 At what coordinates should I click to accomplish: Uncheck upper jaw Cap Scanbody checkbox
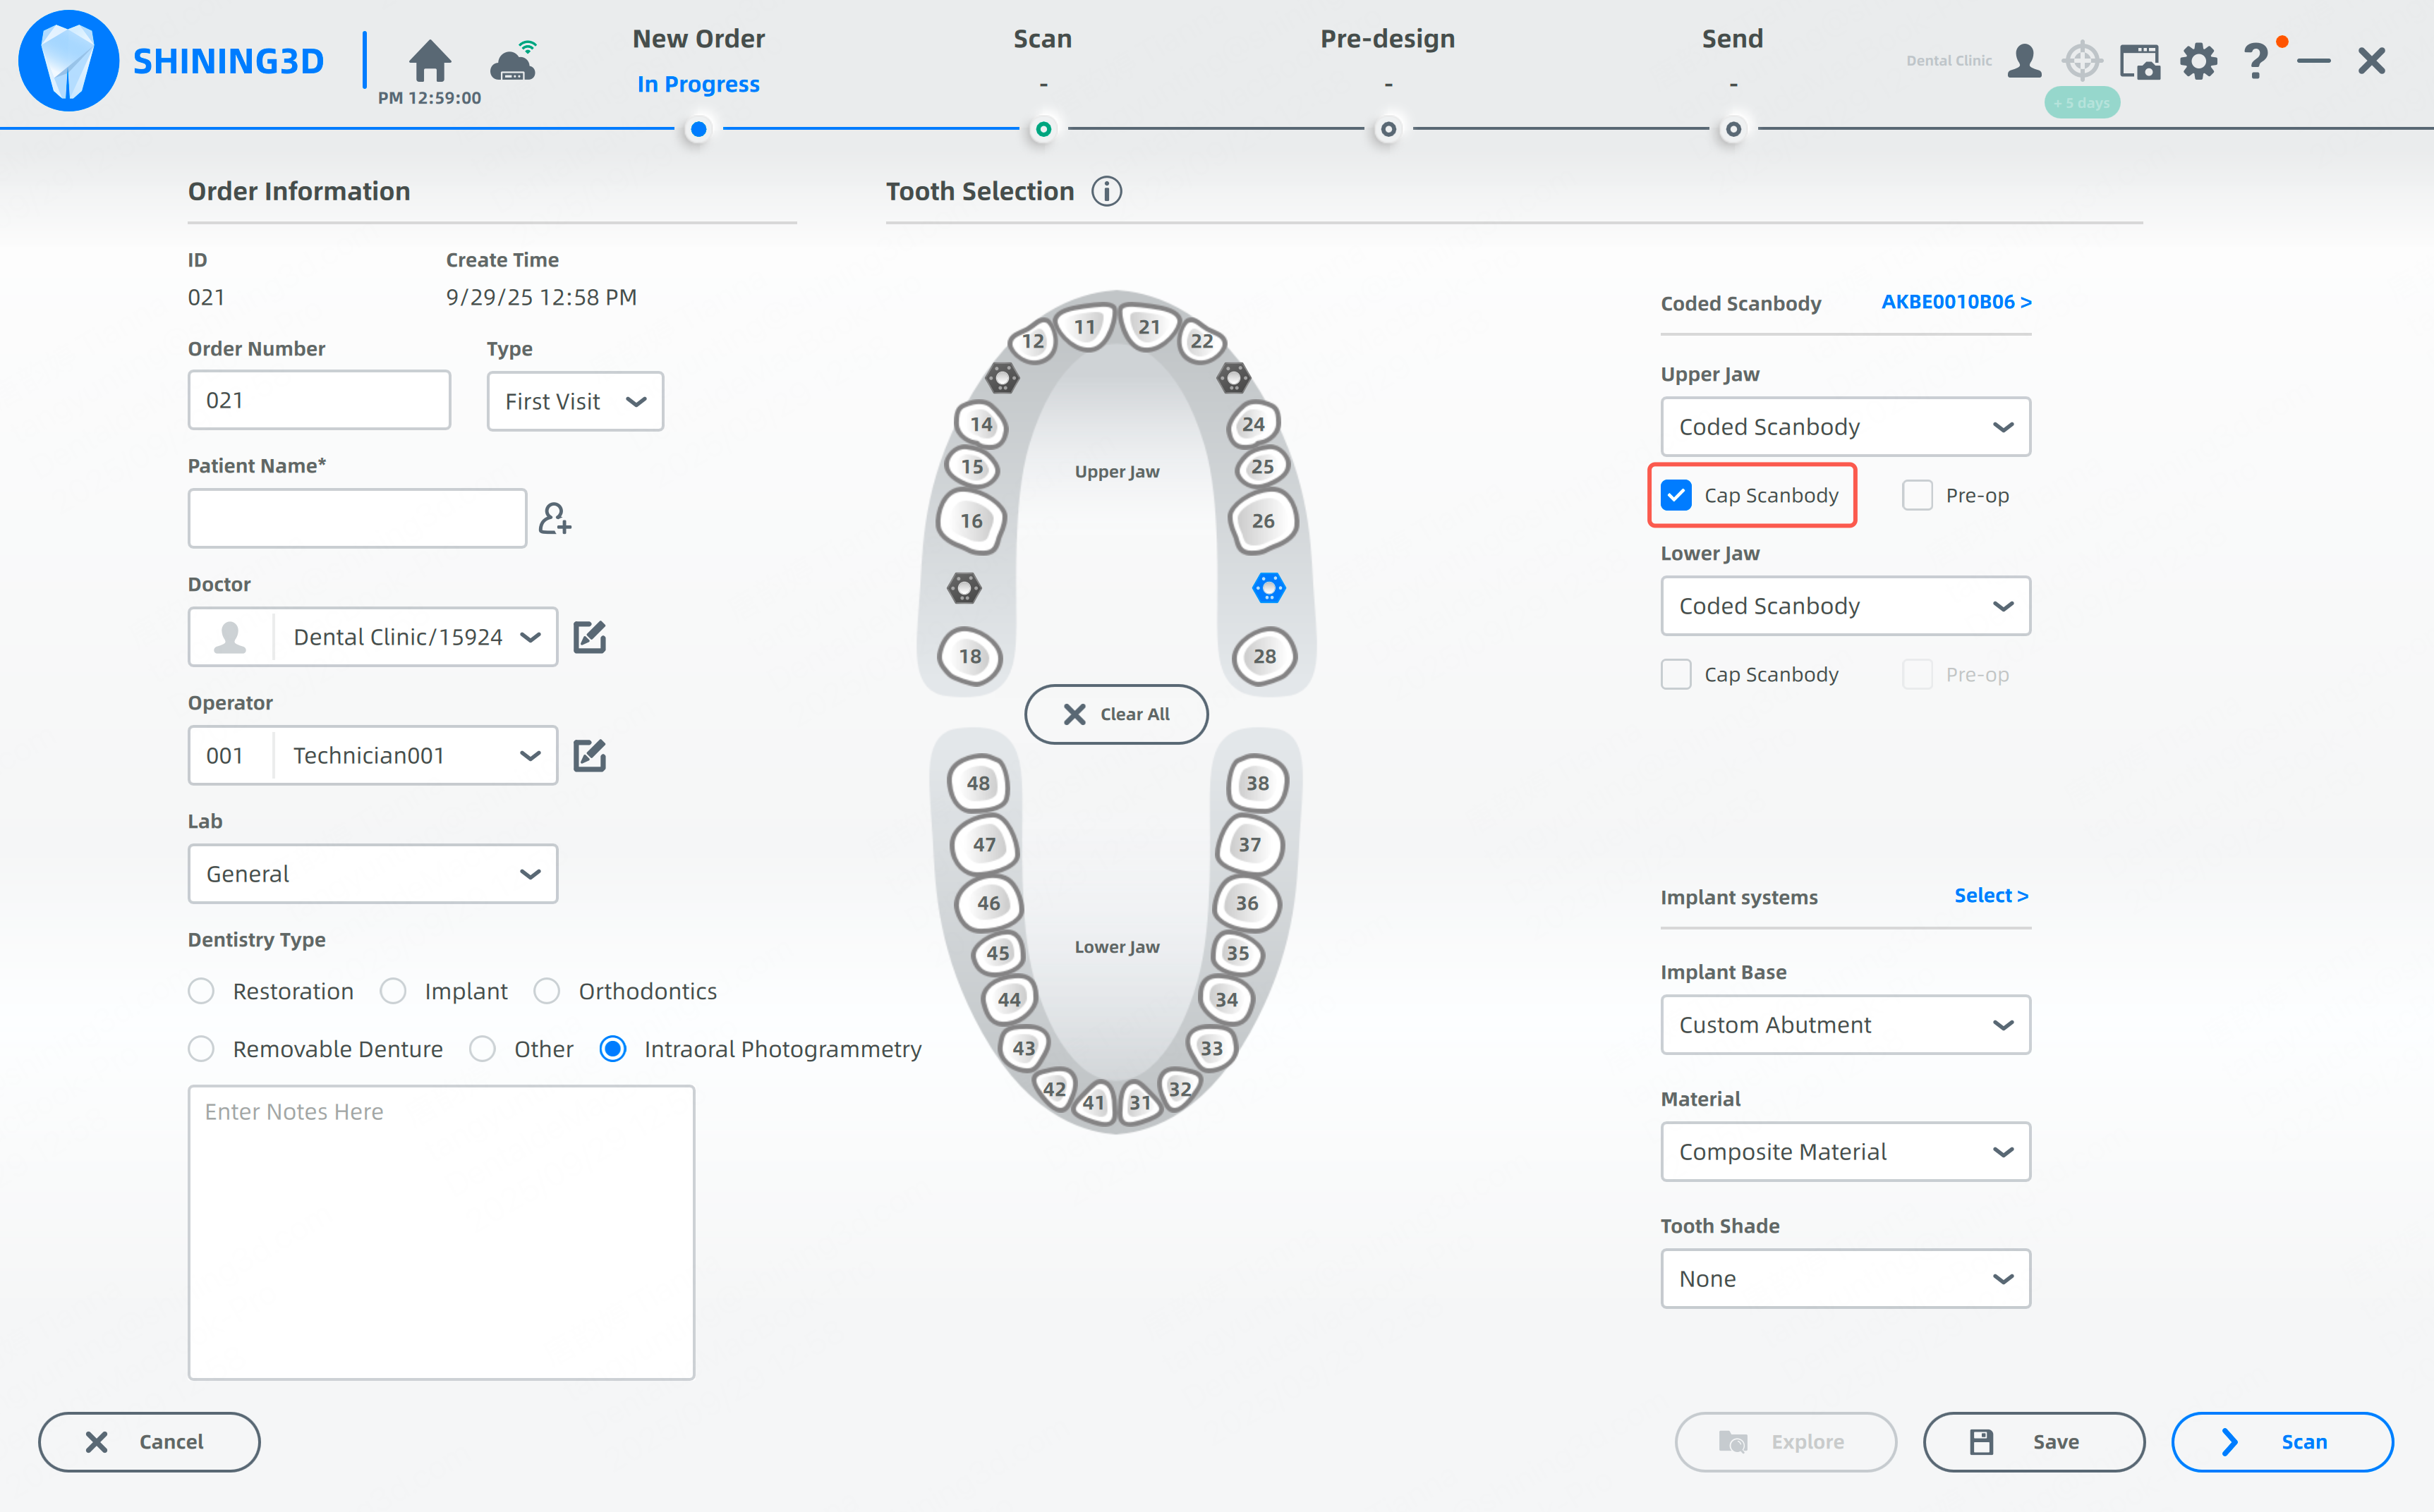(x=1676, y=496)
